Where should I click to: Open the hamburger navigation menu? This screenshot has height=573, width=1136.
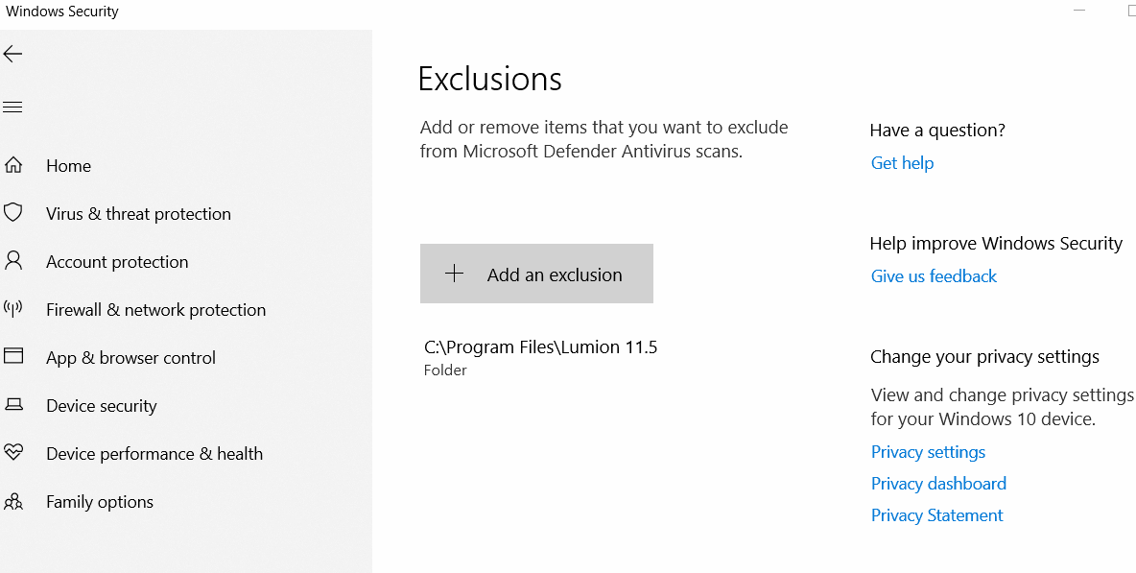pos(13,107)
